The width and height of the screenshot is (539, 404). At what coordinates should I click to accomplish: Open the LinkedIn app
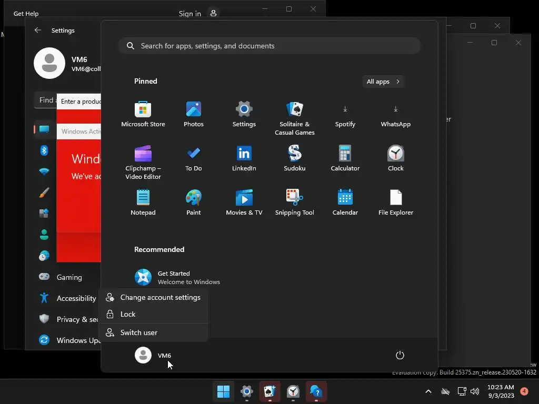click(244, 158)
